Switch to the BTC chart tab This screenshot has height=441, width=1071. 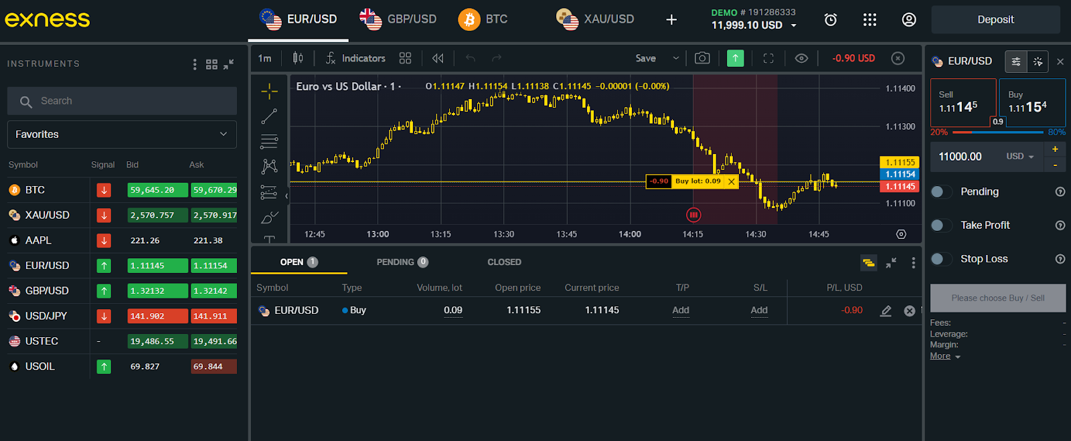483,19
